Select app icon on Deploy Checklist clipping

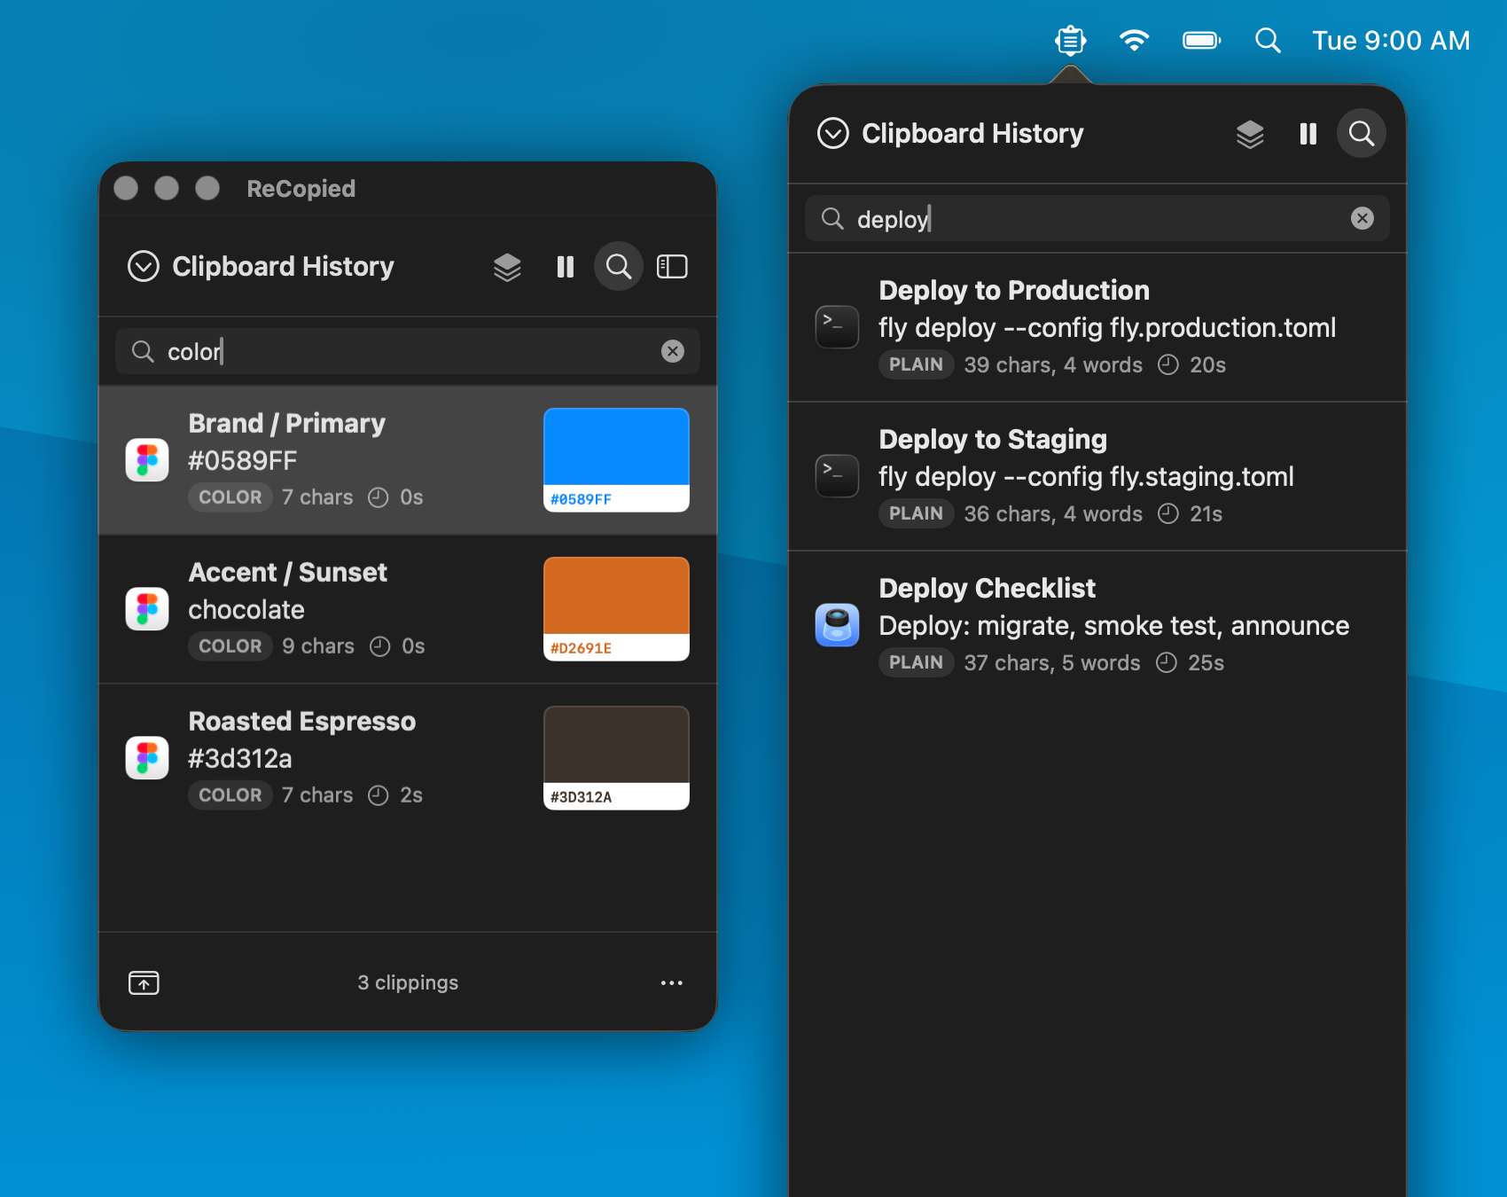pos(837,624)
